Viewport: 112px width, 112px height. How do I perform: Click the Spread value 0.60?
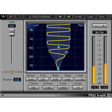click(31, 79)
